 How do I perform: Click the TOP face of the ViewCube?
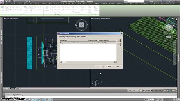[82, 25]
